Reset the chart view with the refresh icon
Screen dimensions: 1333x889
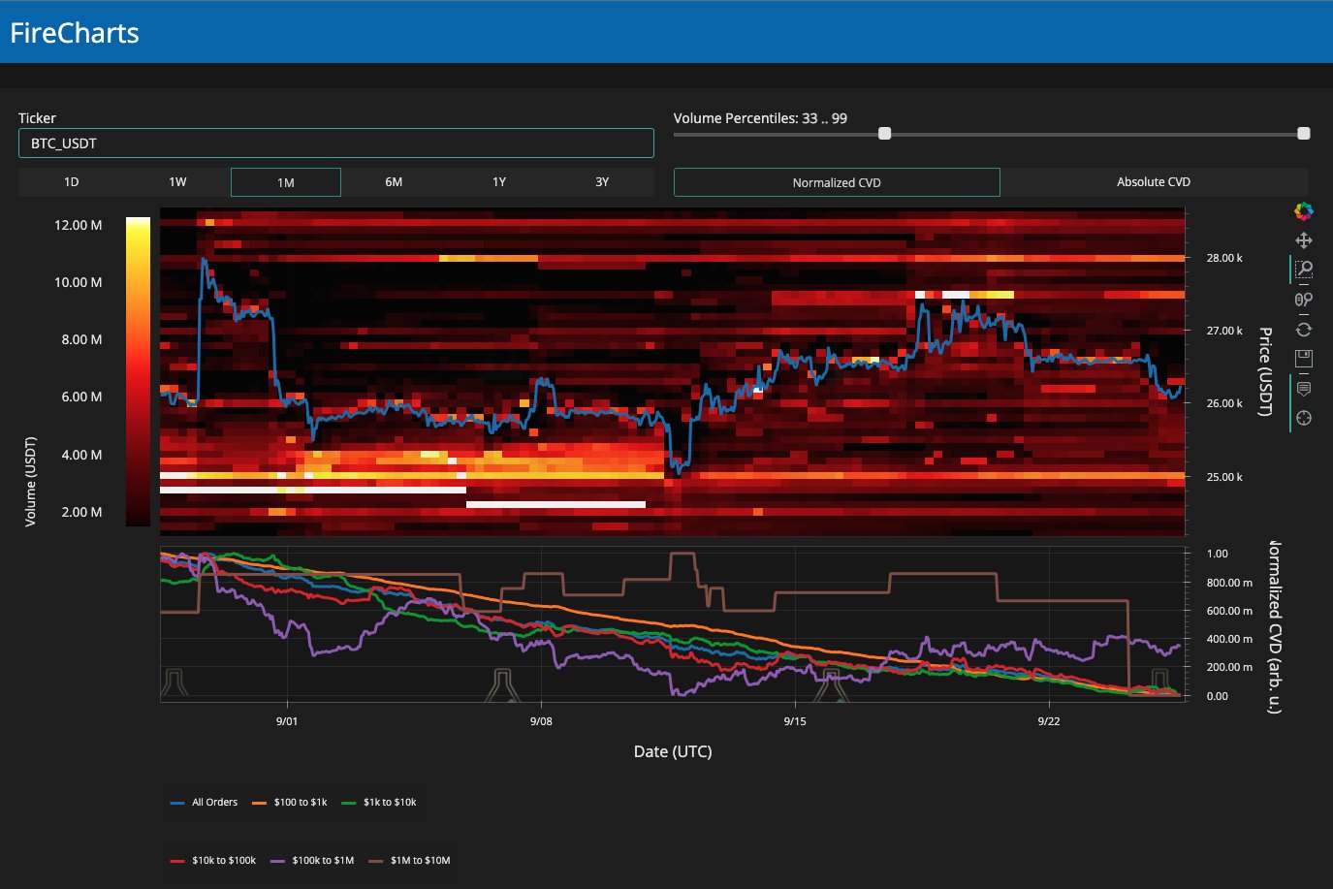[1303, 328]
